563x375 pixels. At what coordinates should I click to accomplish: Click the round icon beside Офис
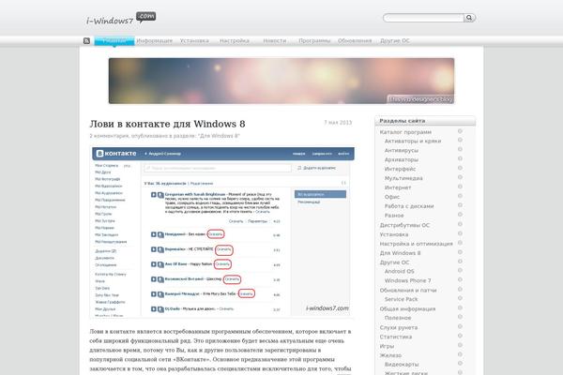click(x=460, y=196)
